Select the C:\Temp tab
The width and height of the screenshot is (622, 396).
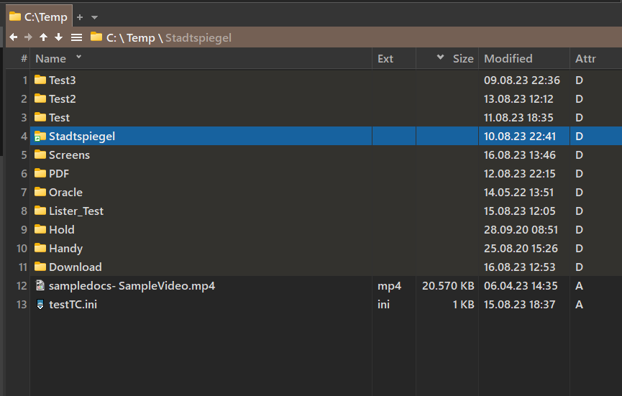pos(39,17)
